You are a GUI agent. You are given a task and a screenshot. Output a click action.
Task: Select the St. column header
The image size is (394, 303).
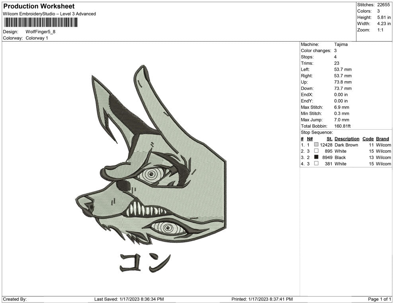(x=329, y=139)
